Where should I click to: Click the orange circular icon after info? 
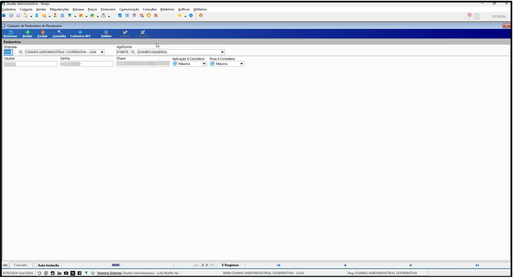pyautogui.click(x=201, y=16)
